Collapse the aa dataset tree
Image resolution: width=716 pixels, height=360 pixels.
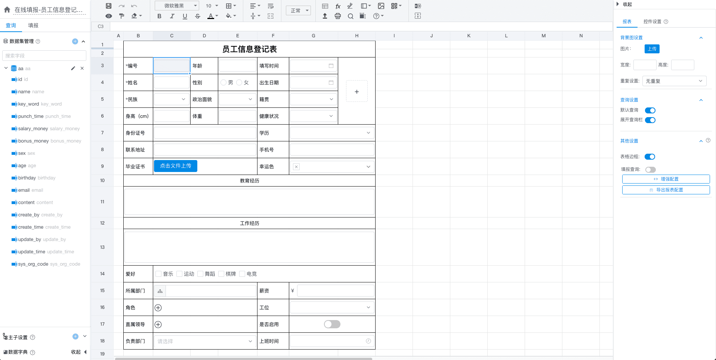pos(6,68)
